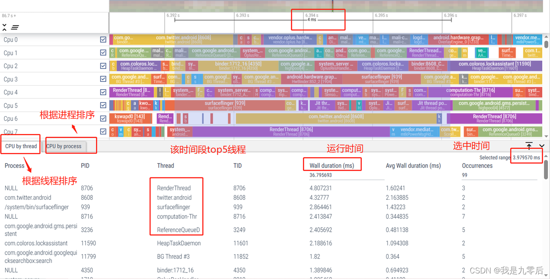Sort by Wall duration (ms) header
Viewport: 550px width, 279px height.
[332, 165]
